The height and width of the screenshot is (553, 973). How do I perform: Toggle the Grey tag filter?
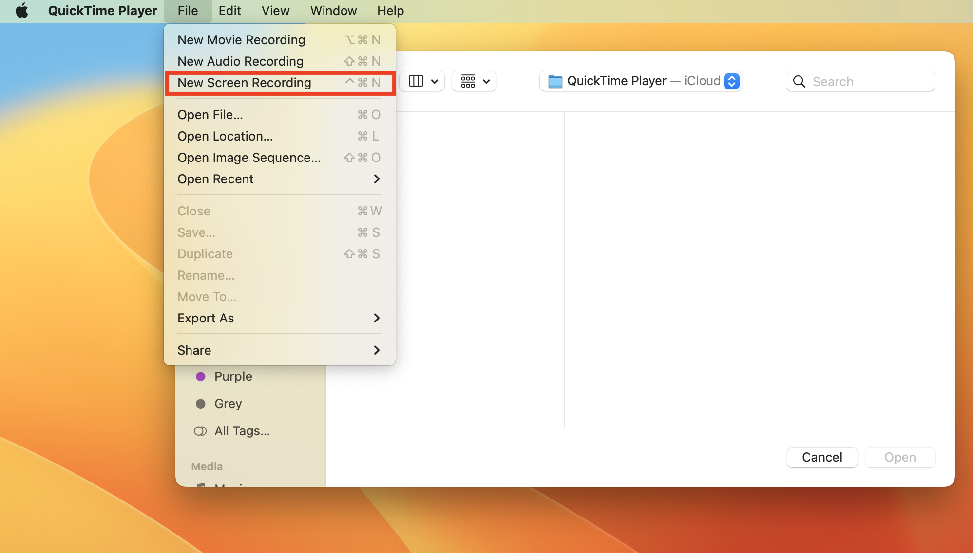point(228,404)
